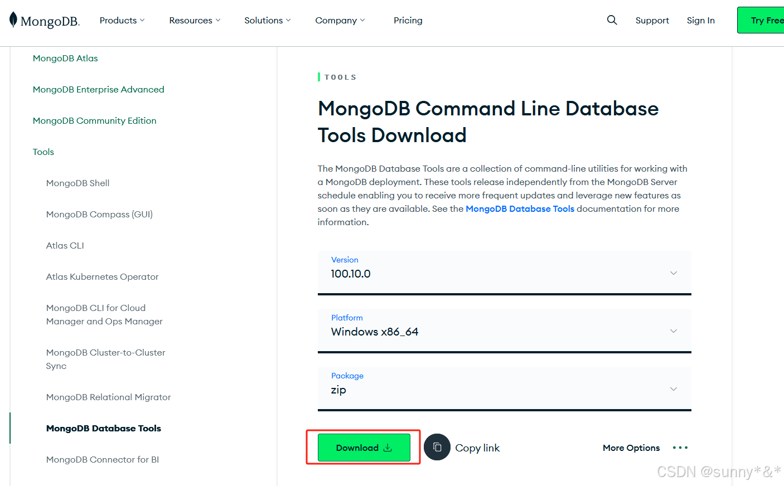Click the Company chevron arrow
Screen dimensions: 784x486
tap(362, 21)
